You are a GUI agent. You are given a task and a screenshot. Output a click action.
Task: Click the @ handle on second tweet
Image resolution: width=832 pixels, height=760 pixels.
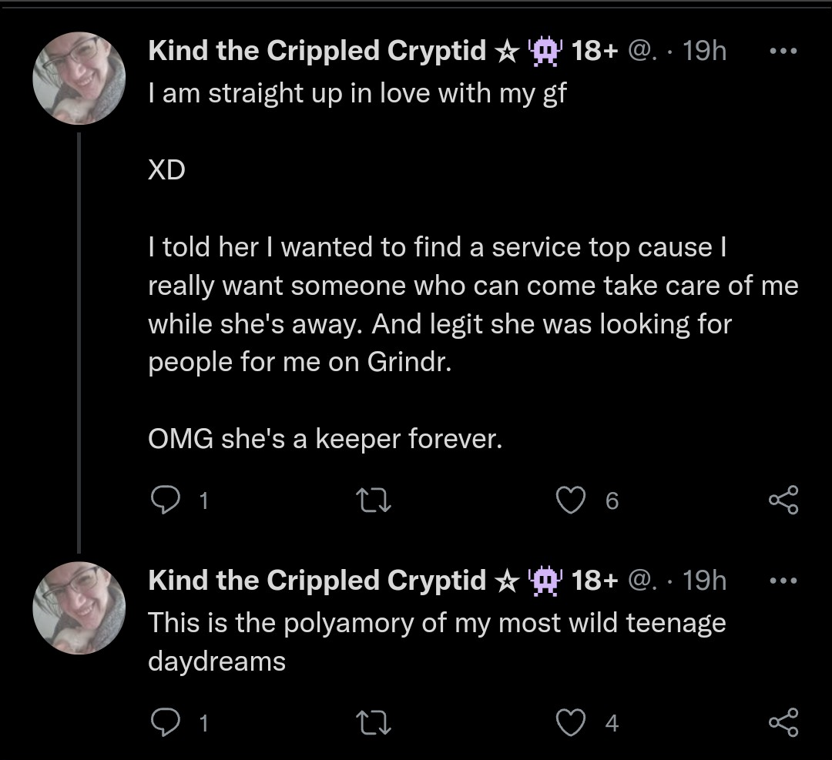[x=642, y=581]
